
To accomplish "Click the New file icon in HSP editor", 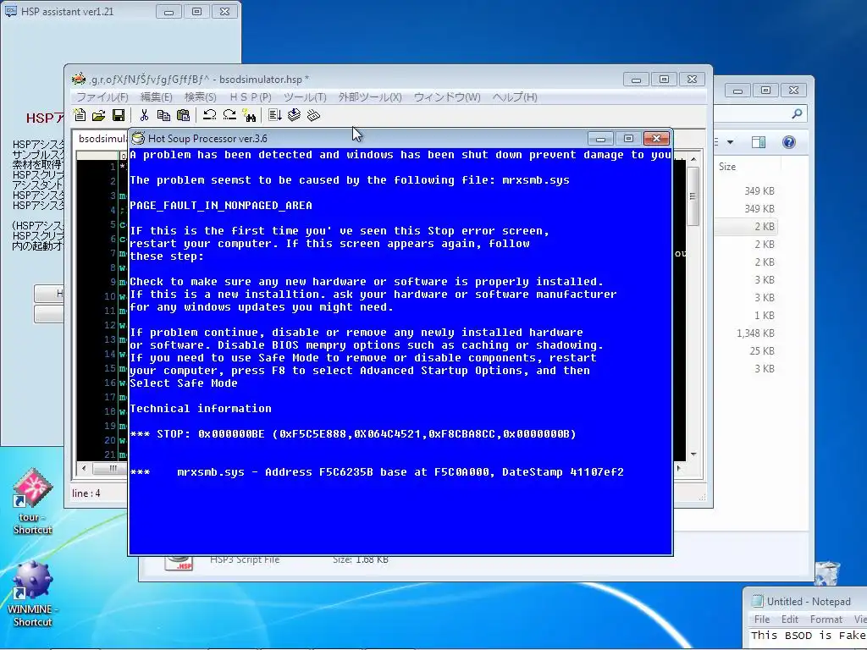I will 80,115.
